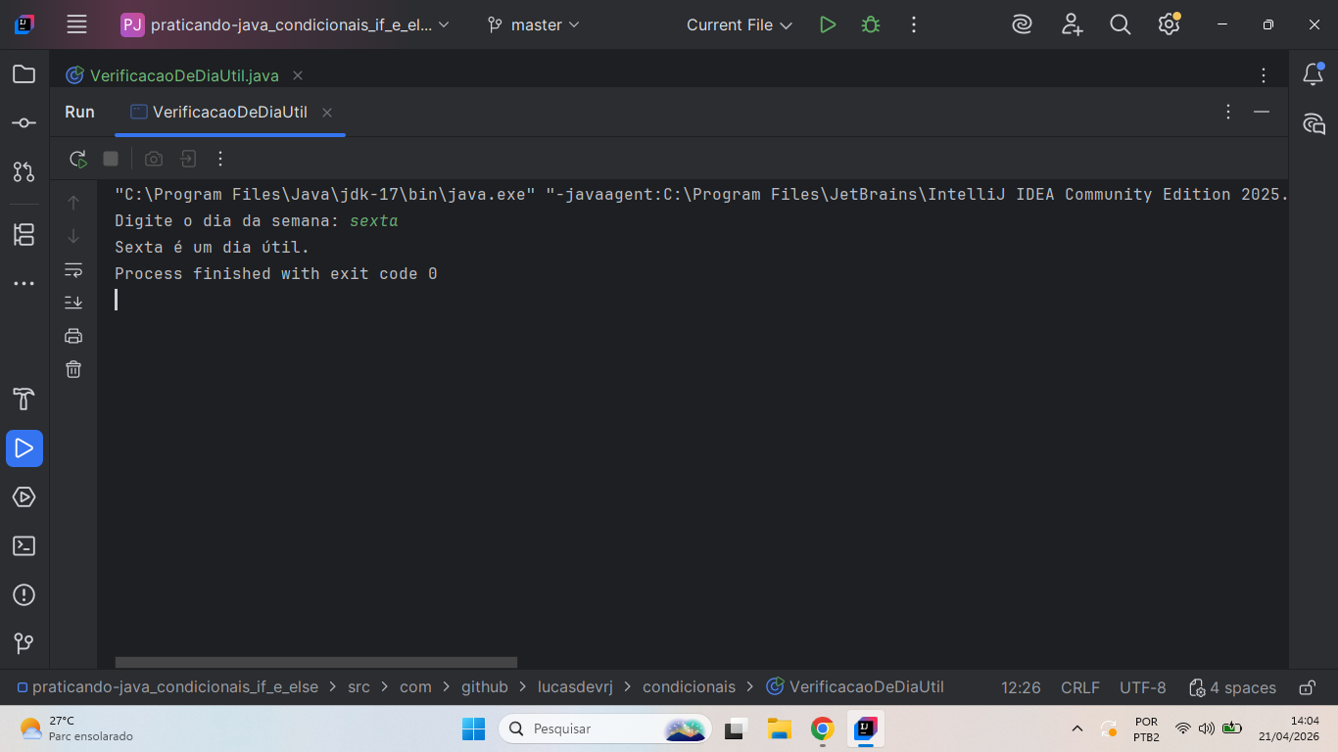Click the Stop process button

(111, 159)
